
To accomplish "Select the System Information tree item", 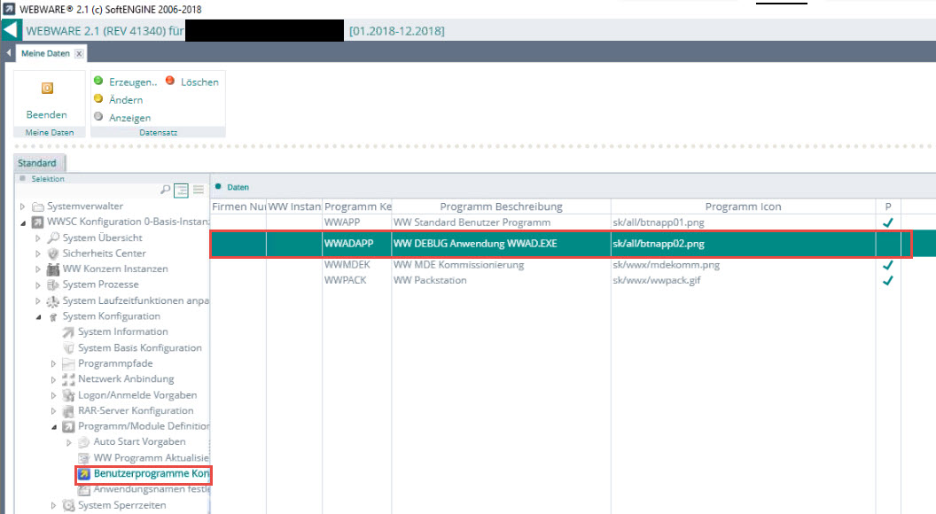I will coord(122,331).
